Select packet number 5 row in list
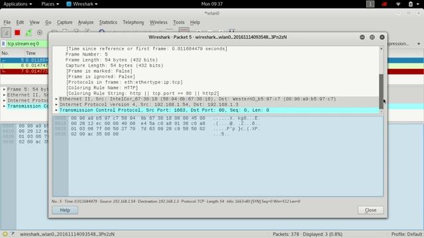Screen dimensions: 424x238 (25, 60)
